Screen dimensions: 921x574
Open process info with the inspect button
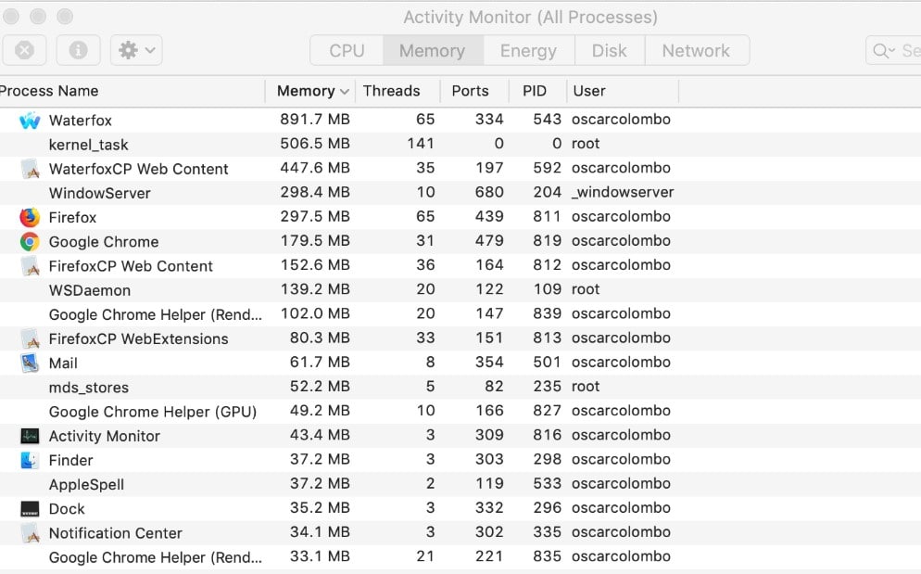click(x=76, y=50)
